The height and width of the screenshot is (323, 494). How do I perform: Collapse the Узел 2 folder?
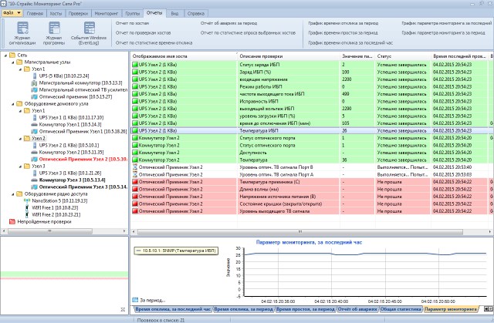pyautogui.click(x=21, y=139)
